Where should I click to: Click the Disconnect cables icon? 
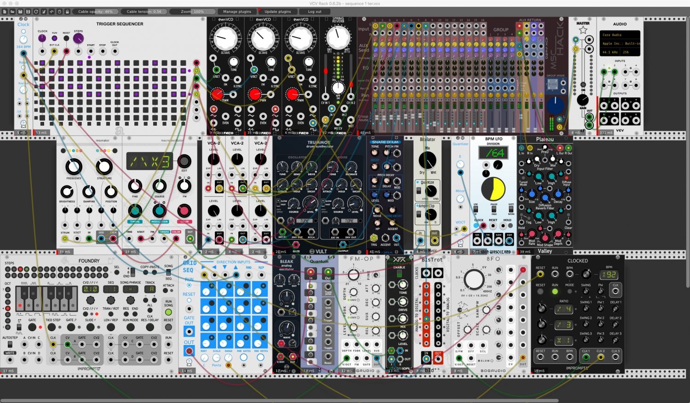(x=44, y=12)
